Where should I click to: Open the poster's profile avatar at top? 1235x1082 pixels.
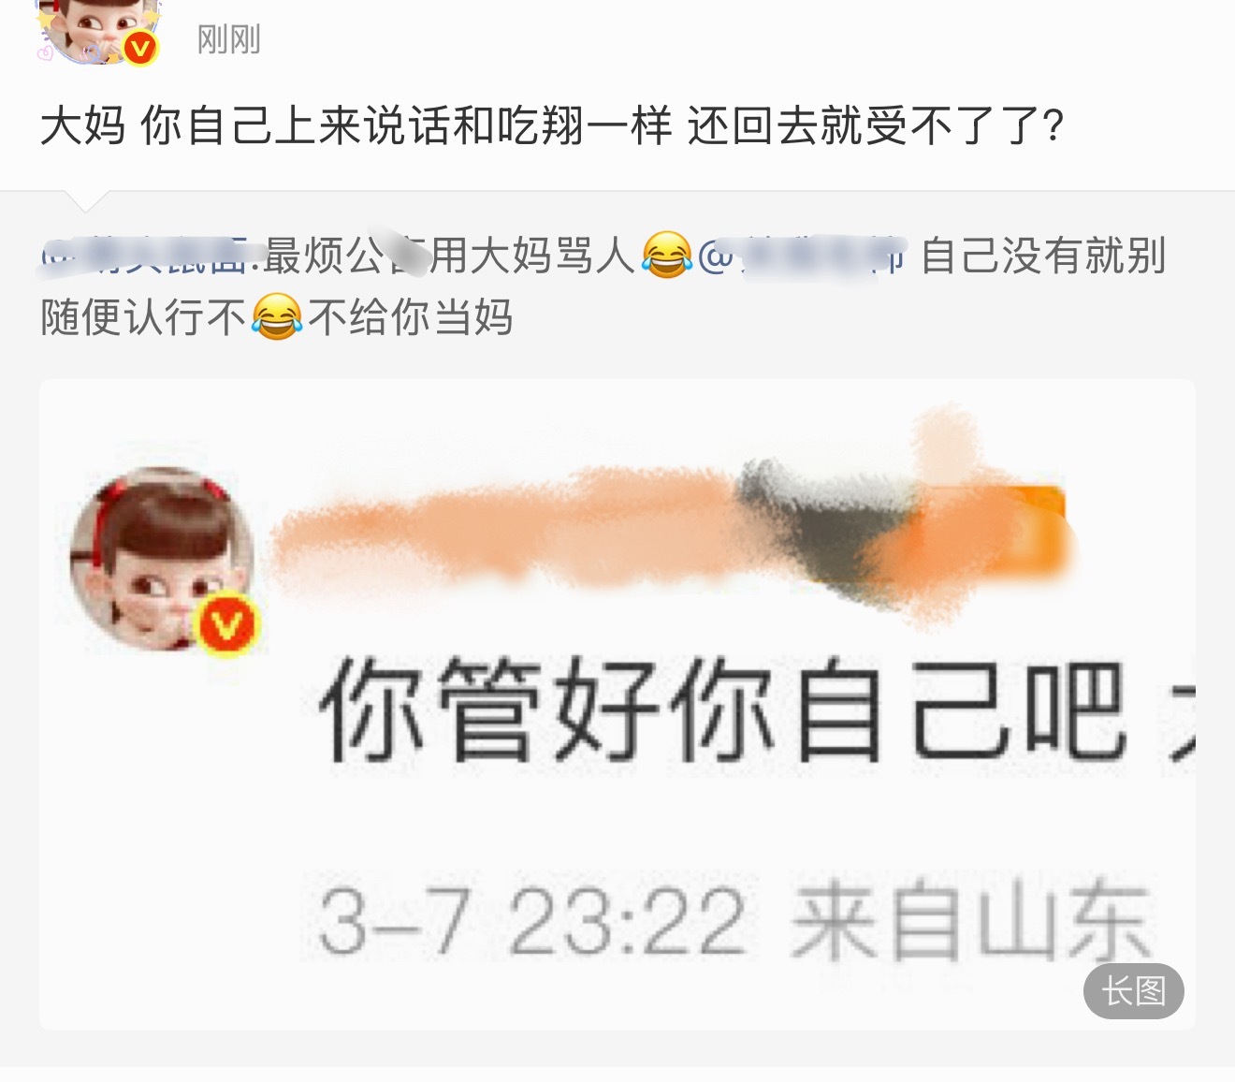click(x=98, y=31)
